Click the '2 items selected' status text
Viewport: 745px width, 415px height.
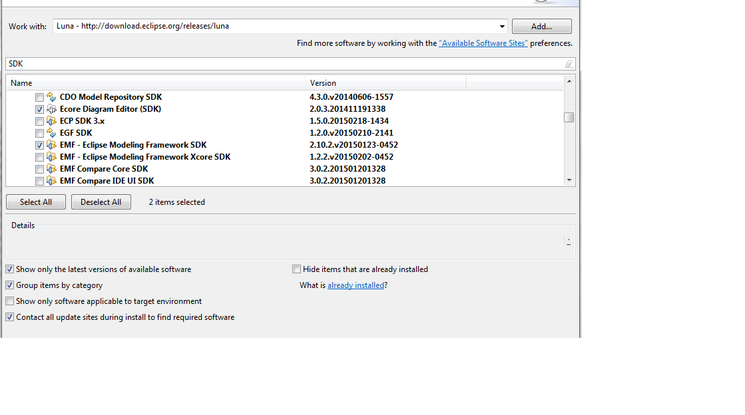tap(176, 202)
